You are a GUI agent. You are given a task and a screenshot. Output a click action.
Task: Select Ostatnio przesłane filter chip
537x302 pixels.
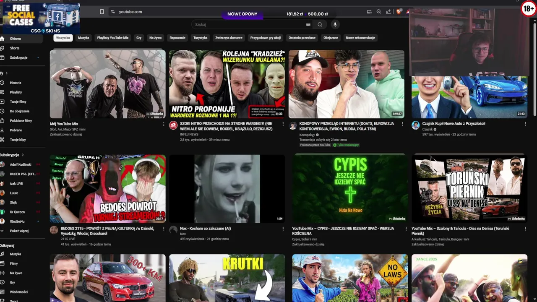point(302,38)
